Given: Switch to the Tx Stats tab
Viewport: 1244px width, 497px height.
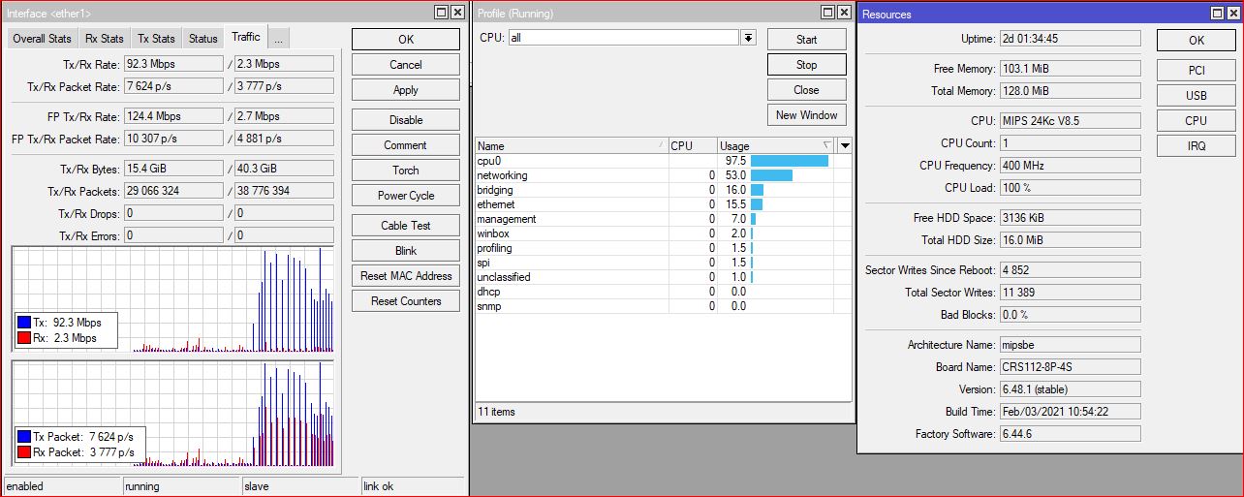Looking at the screenshot, I should [x=156, y=38].
